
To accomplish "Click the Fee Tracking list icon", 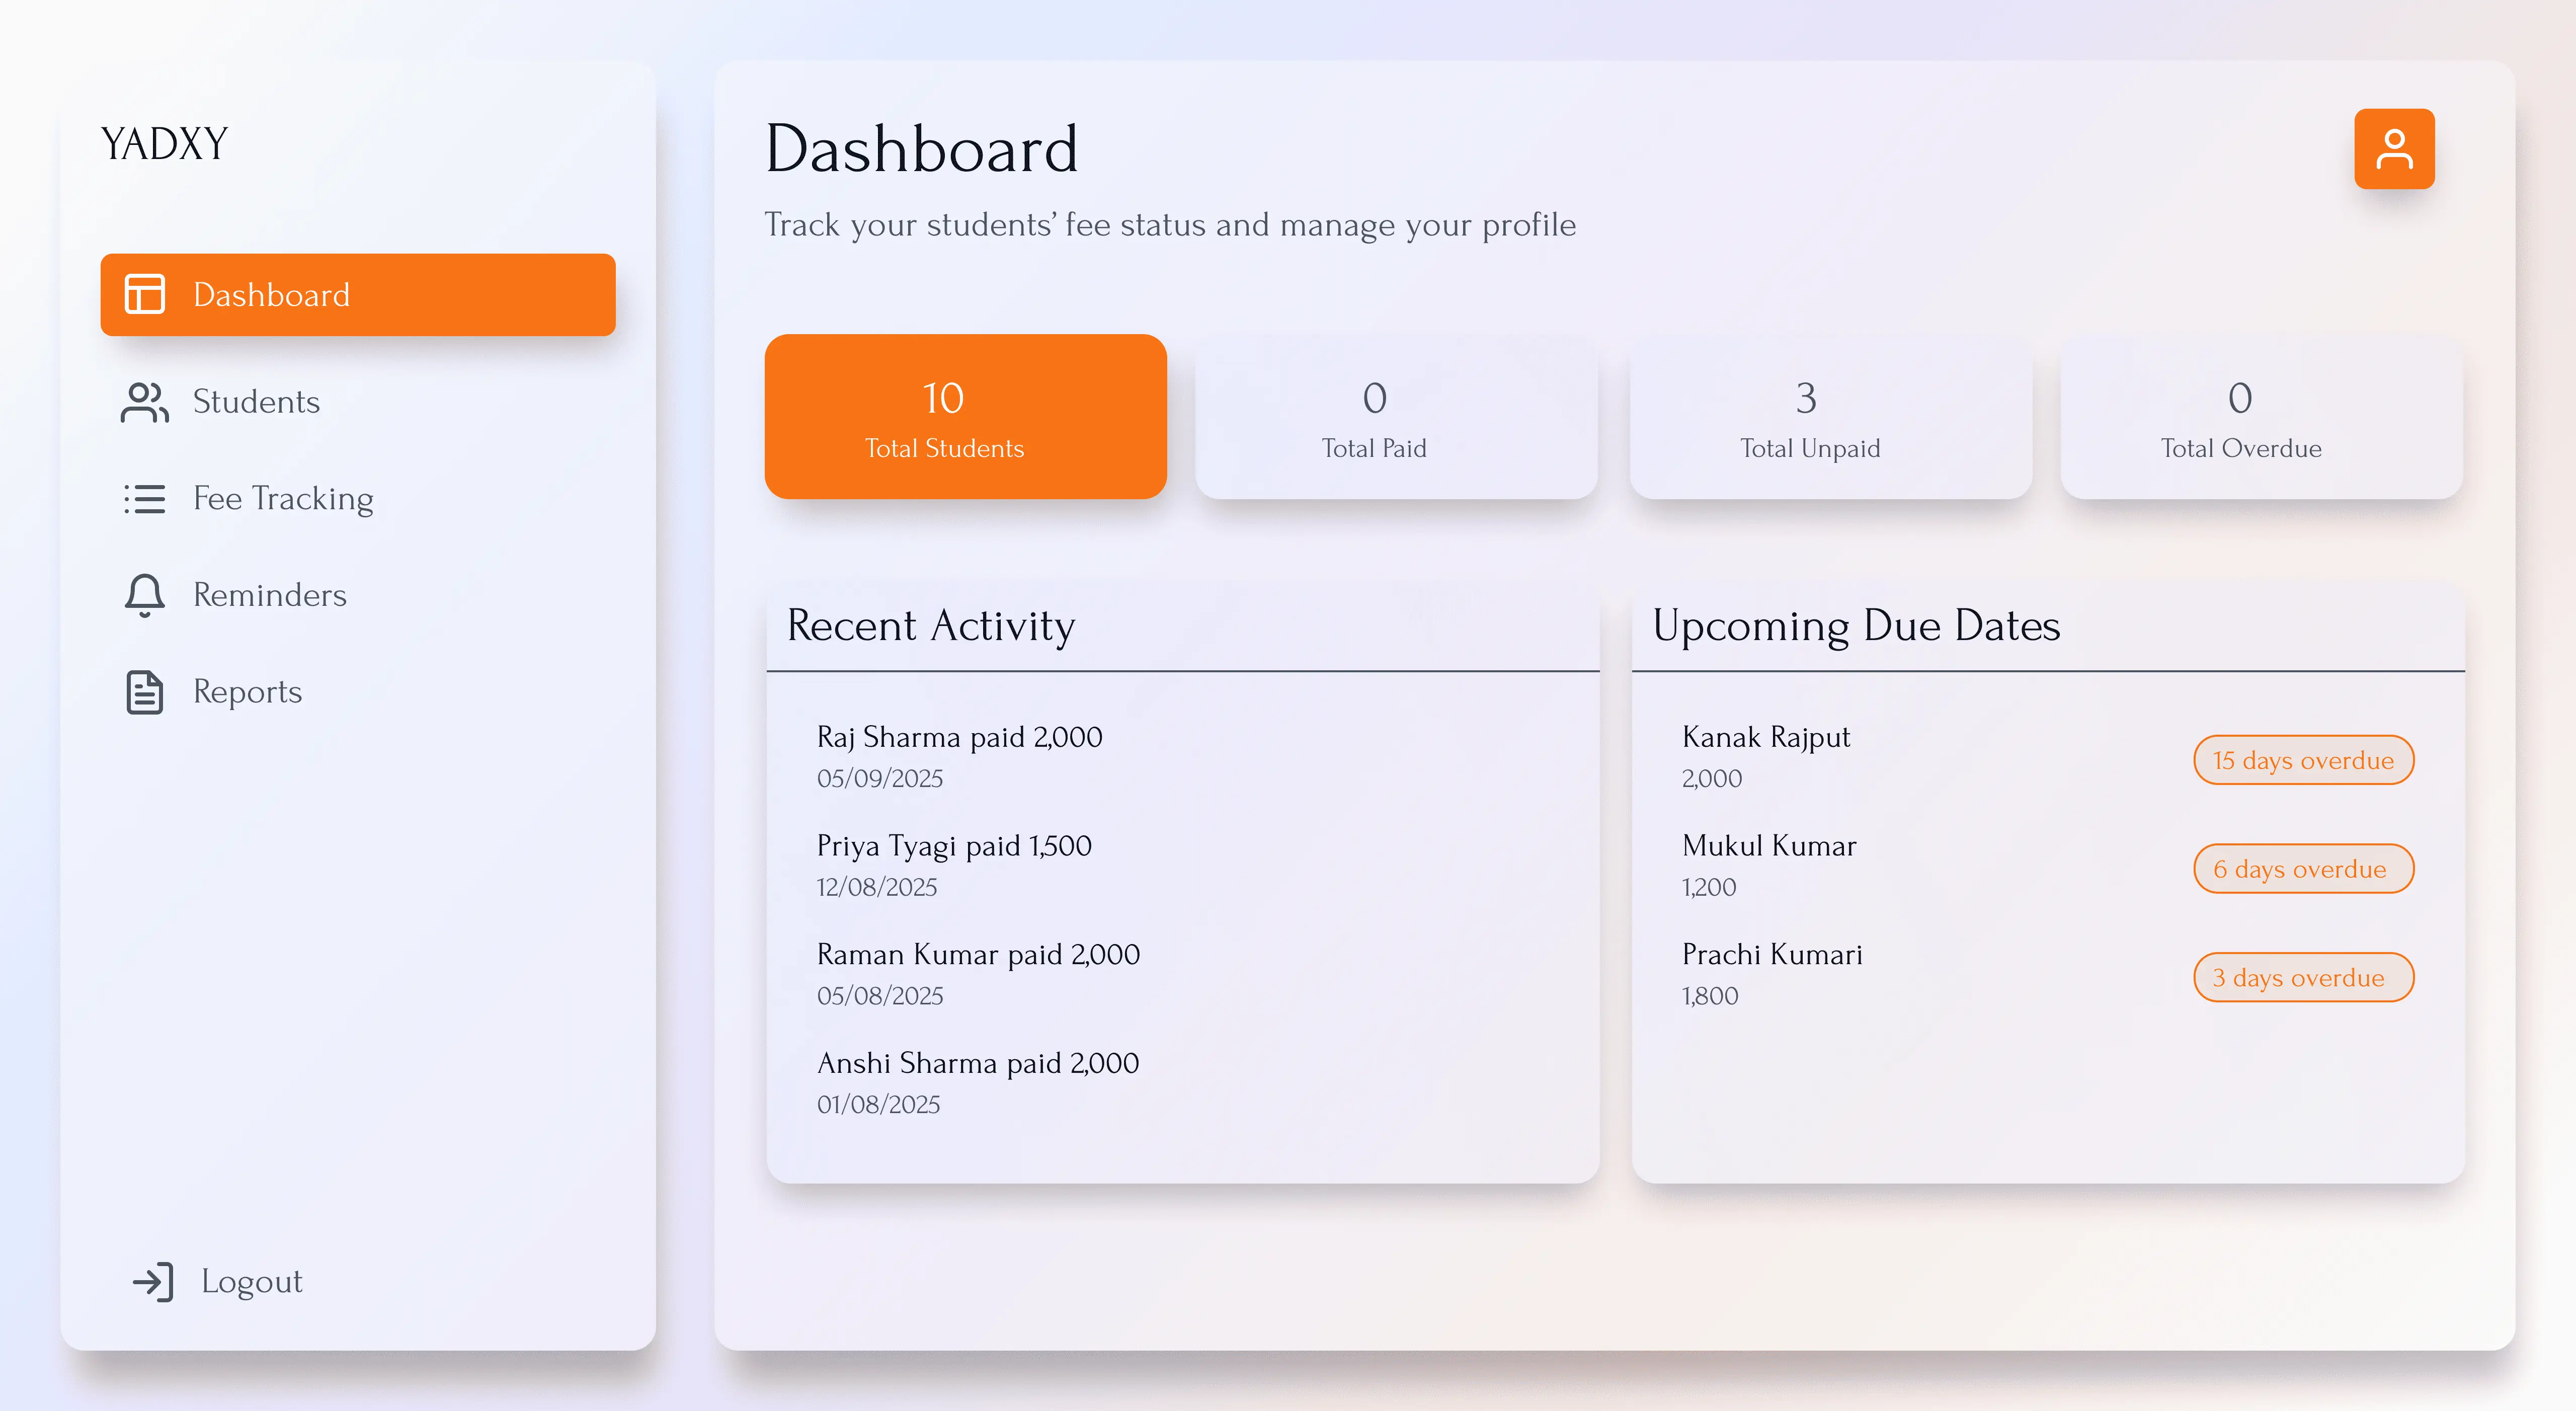I will coord(145,498).
